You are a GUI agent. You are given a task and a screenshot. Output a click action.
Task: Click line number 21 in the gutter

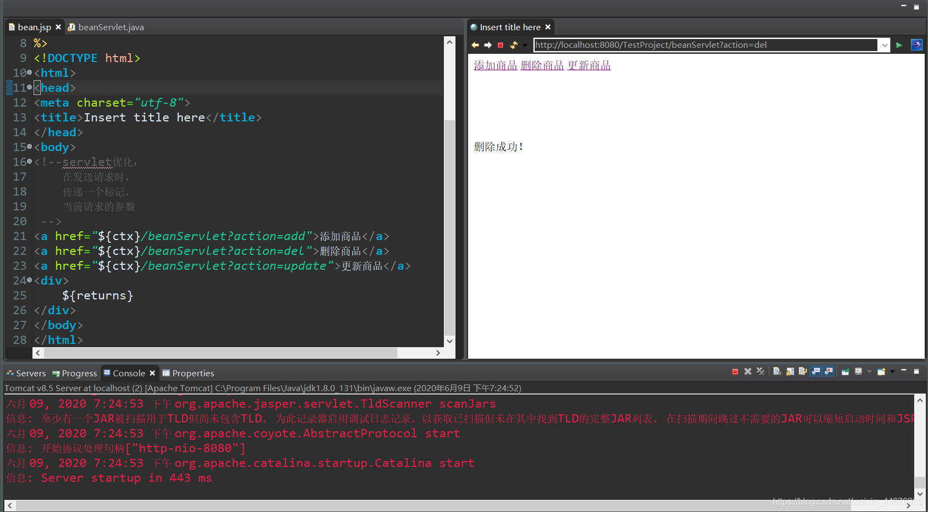(20, 236)
